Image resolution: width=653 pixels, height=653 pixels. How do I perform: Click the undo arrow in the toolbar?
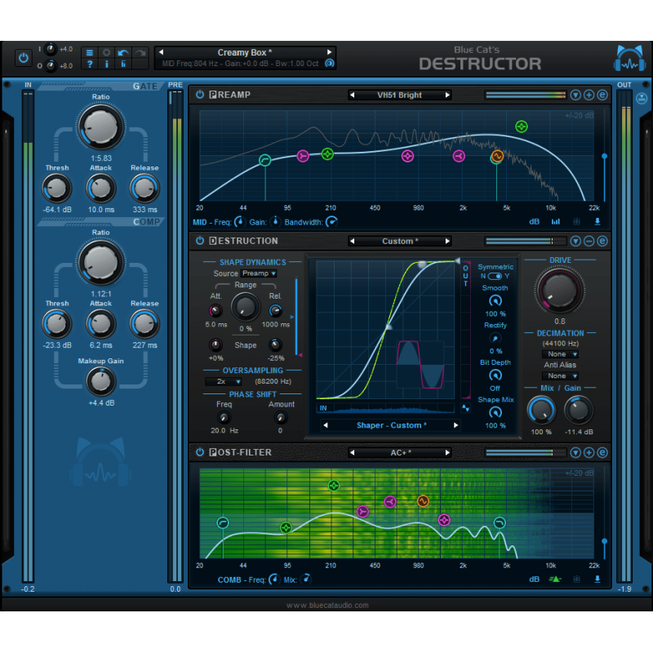122,52
